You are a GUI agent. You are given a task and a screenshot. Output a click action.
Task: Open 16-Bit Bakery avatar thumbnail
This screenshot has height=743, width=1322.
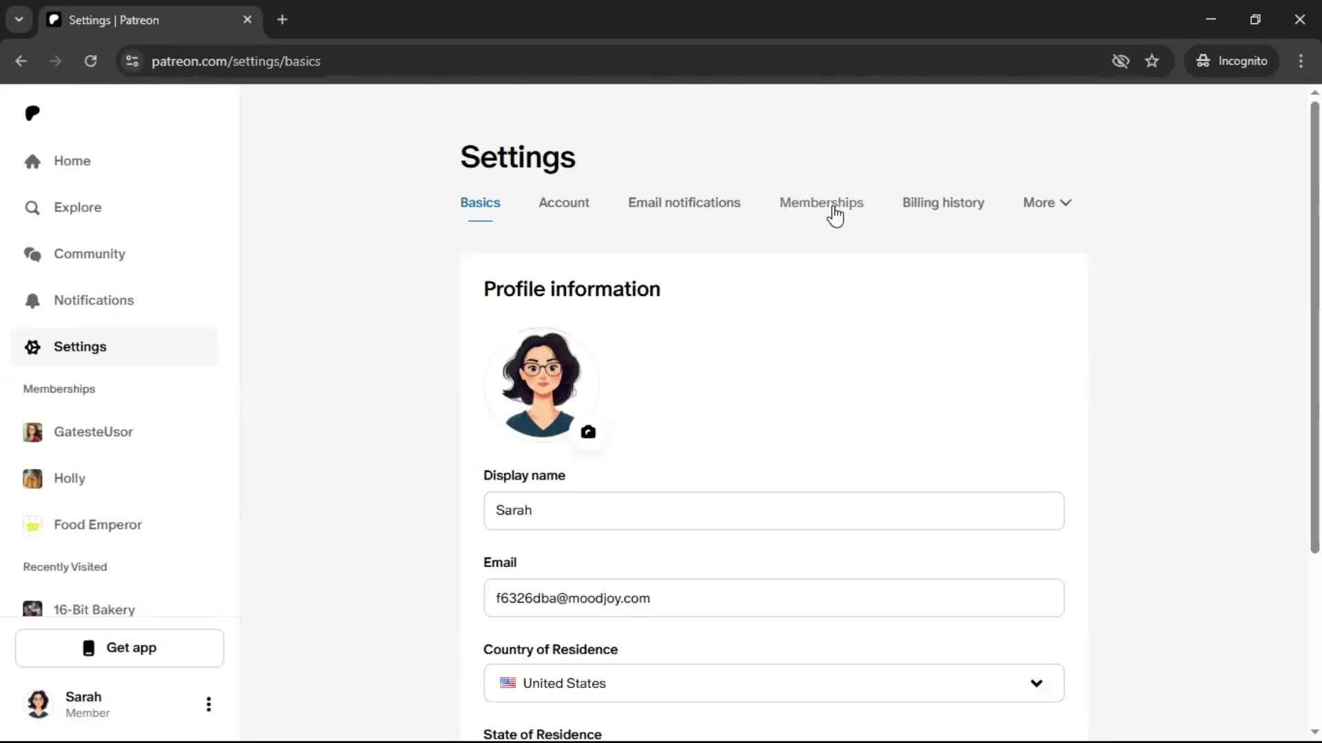[32, 609]
